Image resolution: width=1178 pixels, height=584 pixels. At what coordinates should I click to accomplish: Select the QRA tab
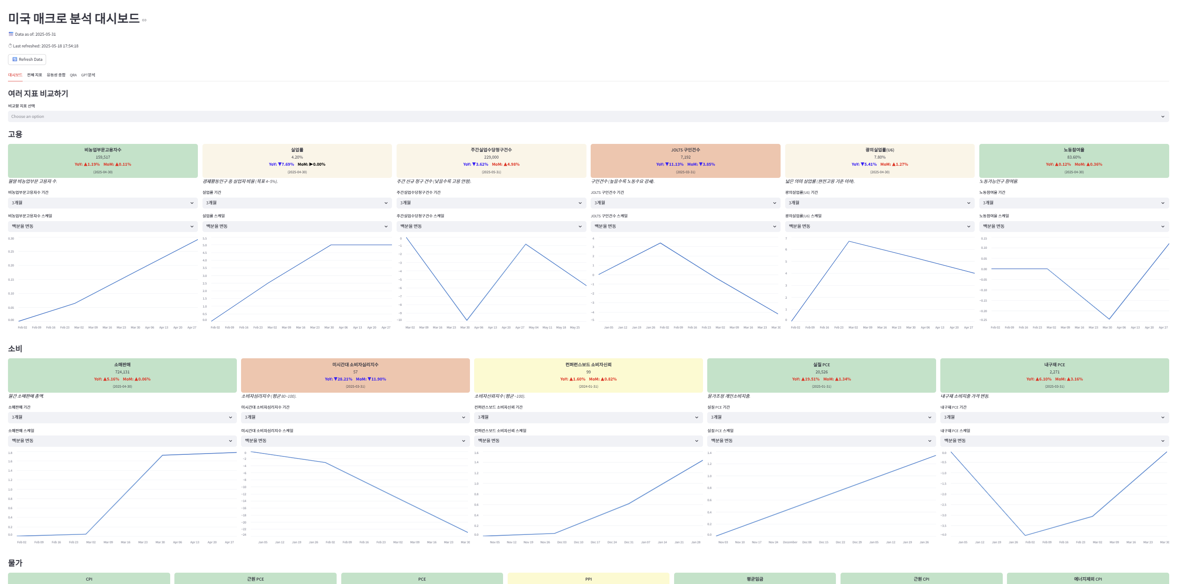tap(73, 75)
